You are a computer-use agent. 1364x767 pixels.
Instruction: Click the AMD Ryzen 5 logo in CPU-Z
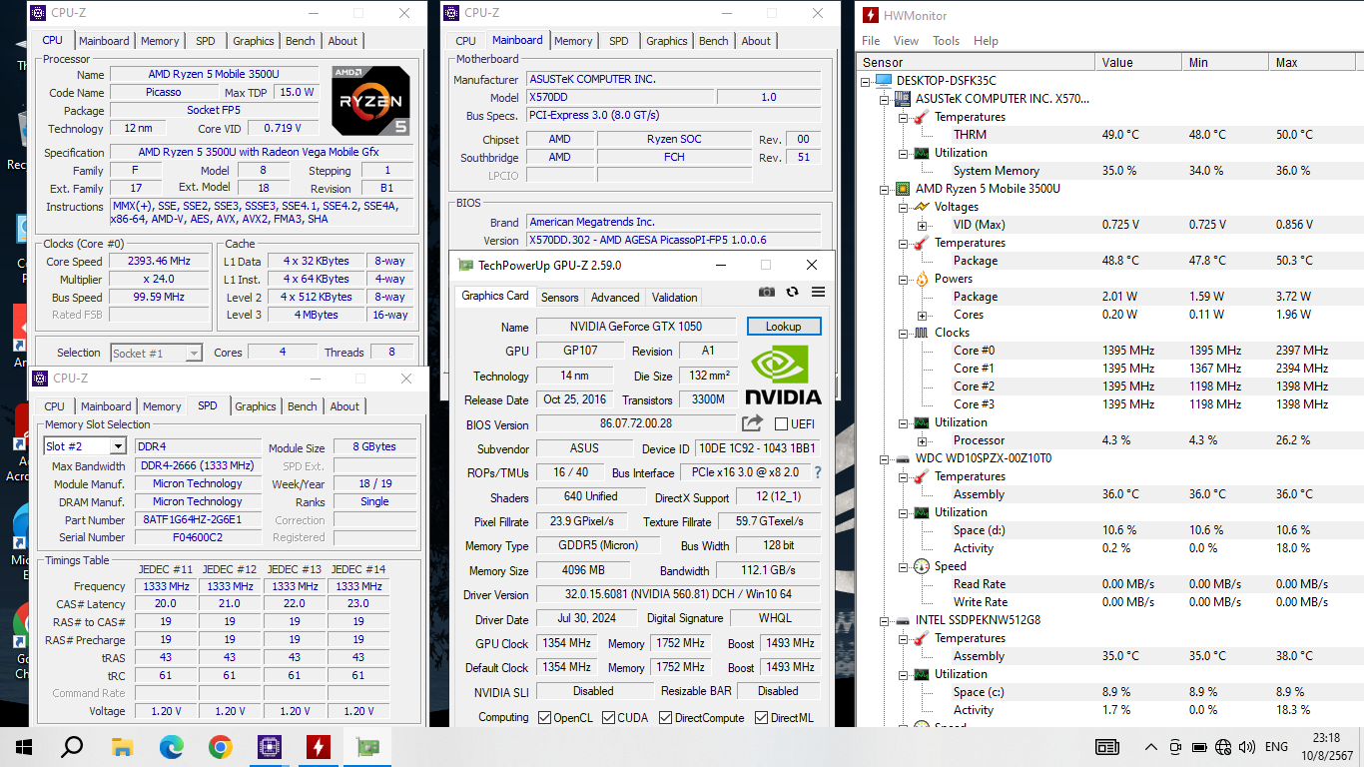coord(370,101)
